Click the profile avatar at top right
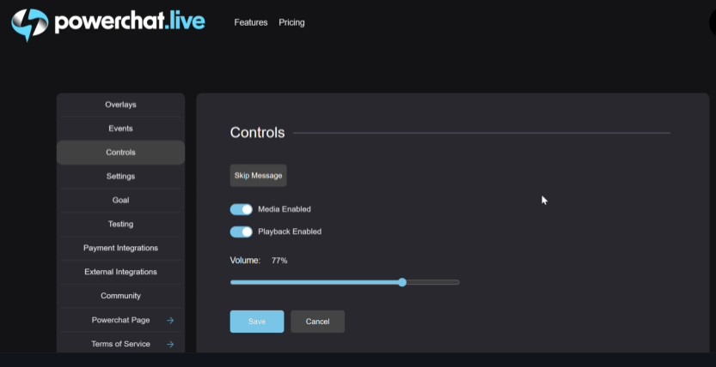716x367 pixels. click(x=713, y=22)
